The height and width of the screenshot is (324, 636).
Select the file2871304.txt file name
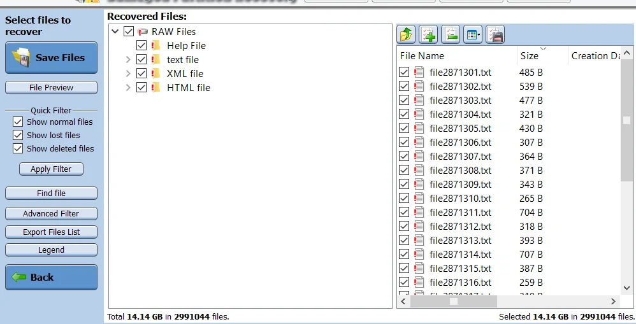pos(460,114)
